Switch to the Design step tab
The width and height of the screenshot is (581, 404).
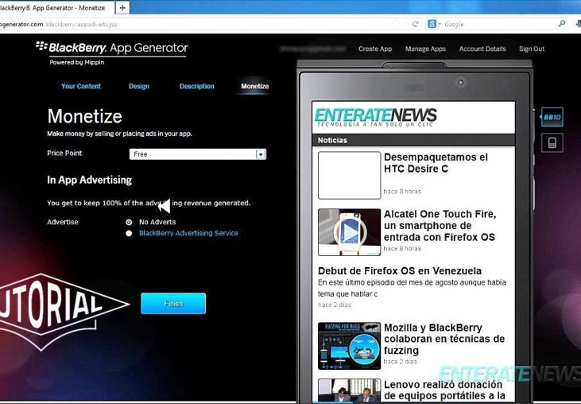[139, 86]
